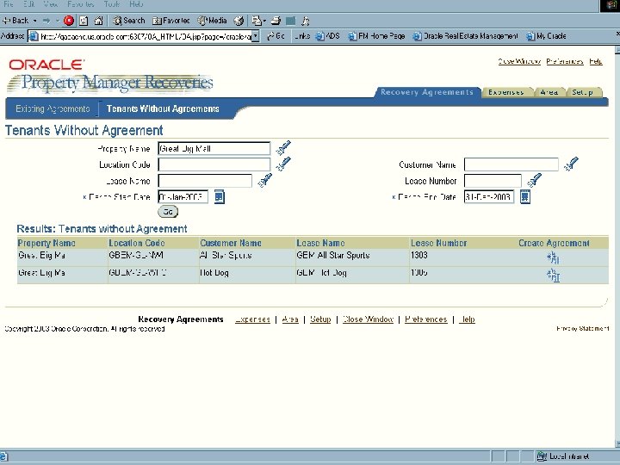Click the Lease Name input field

tap(205, 181)
